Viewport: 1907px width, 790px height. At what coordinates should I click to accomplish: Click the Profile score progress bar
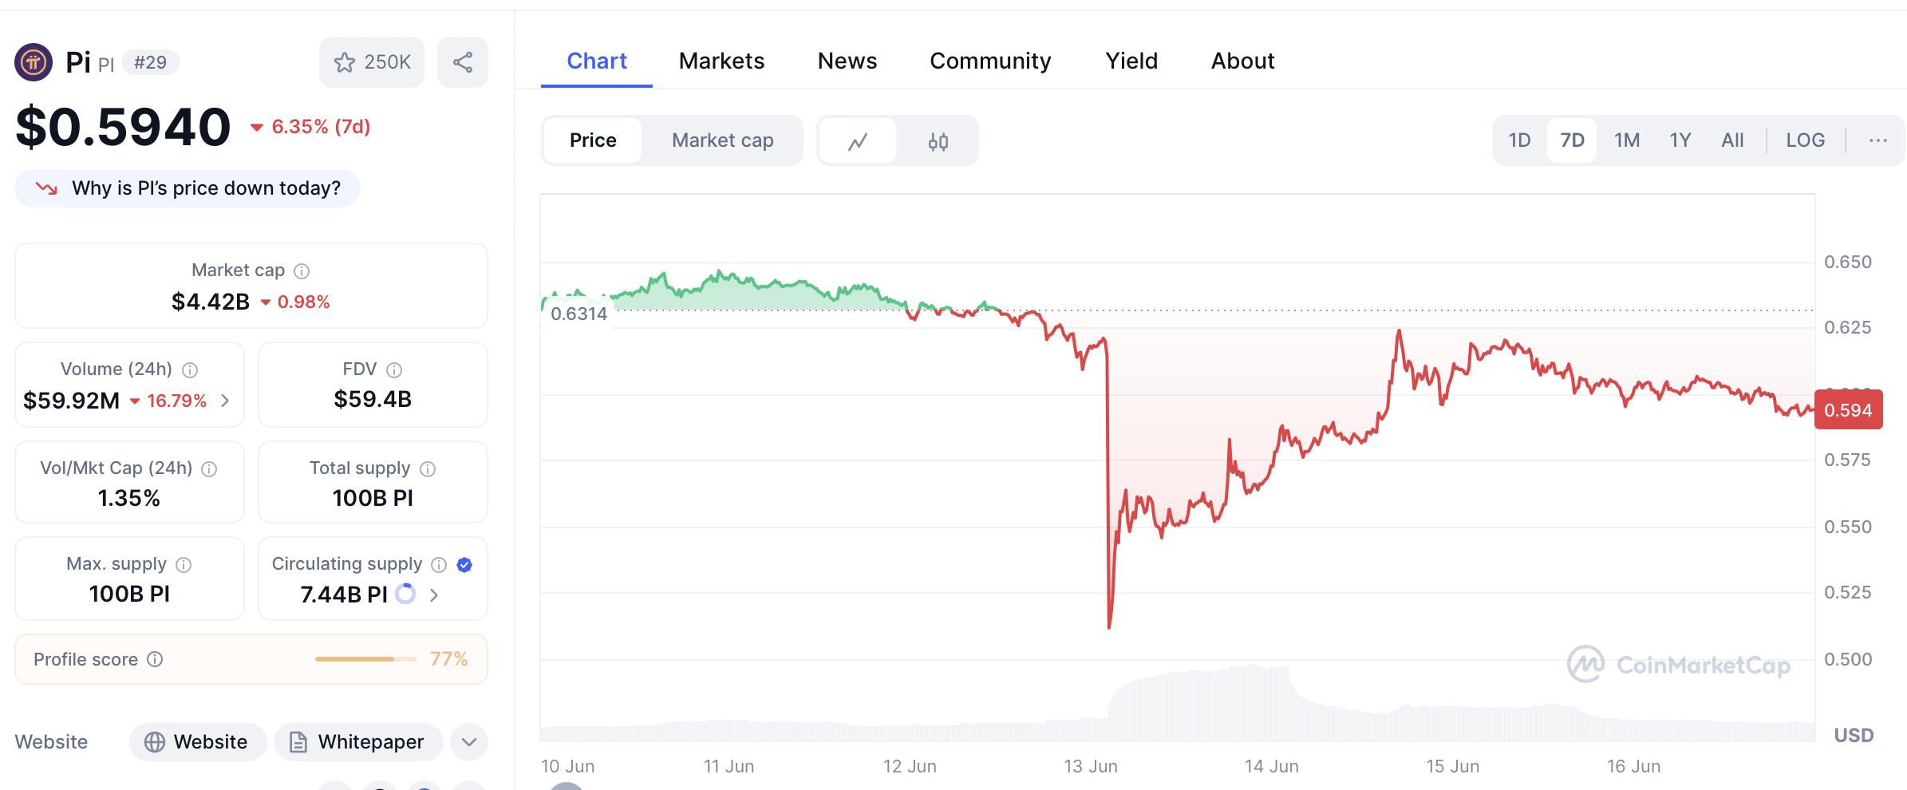coord(365,659)
